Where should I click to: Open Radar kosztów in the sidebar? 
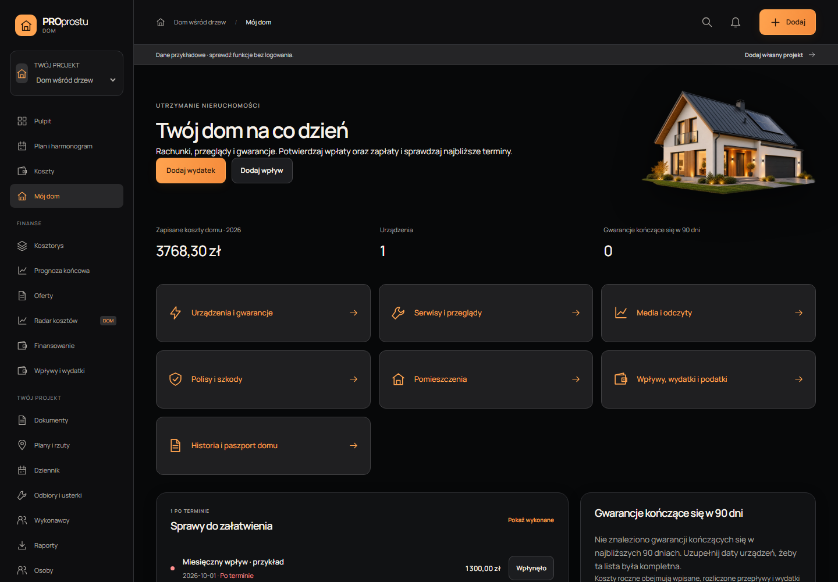click(x=66, y=321)
